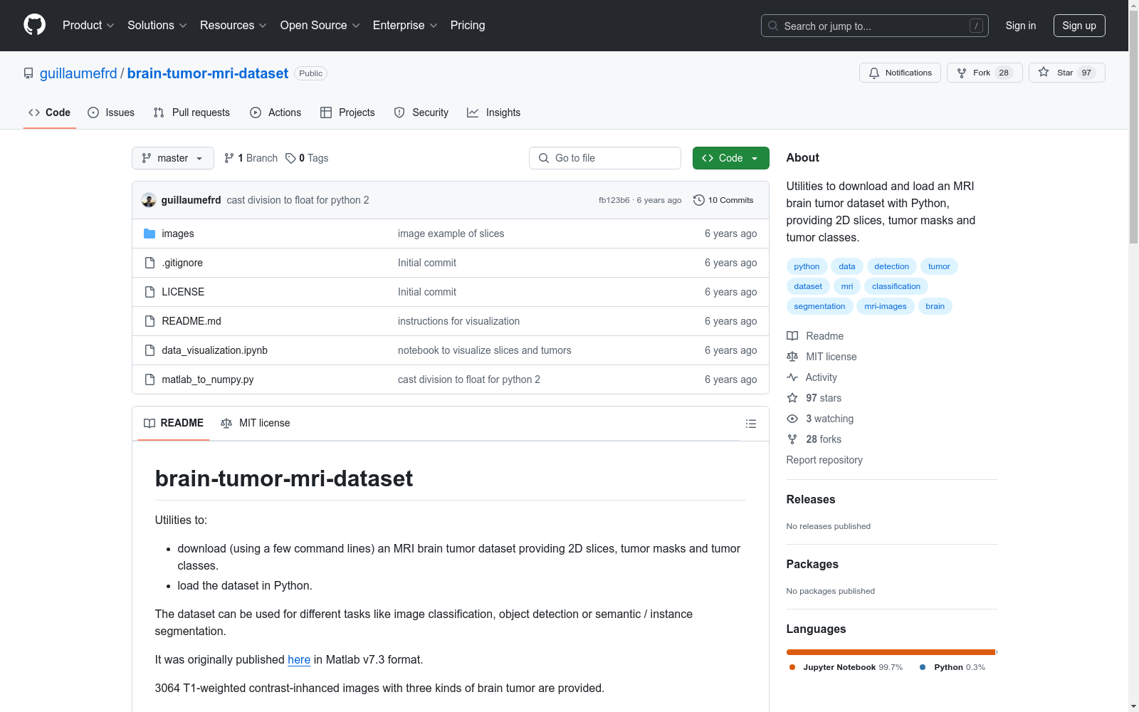
Task: Click the branch icon next to 1 Branch
Action: 229,158
